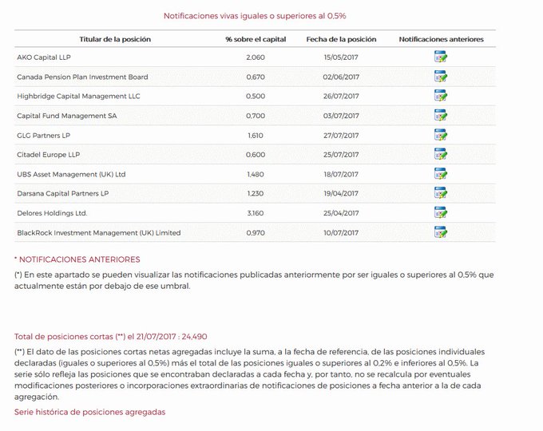This screenshot has height=431, width=543.
Task: Select the Highbridge Capital Management LLC name
Action: 78,97
